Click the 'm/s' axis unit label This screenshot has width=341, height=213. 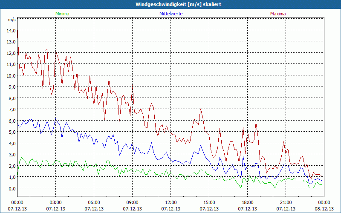point(12,20)
